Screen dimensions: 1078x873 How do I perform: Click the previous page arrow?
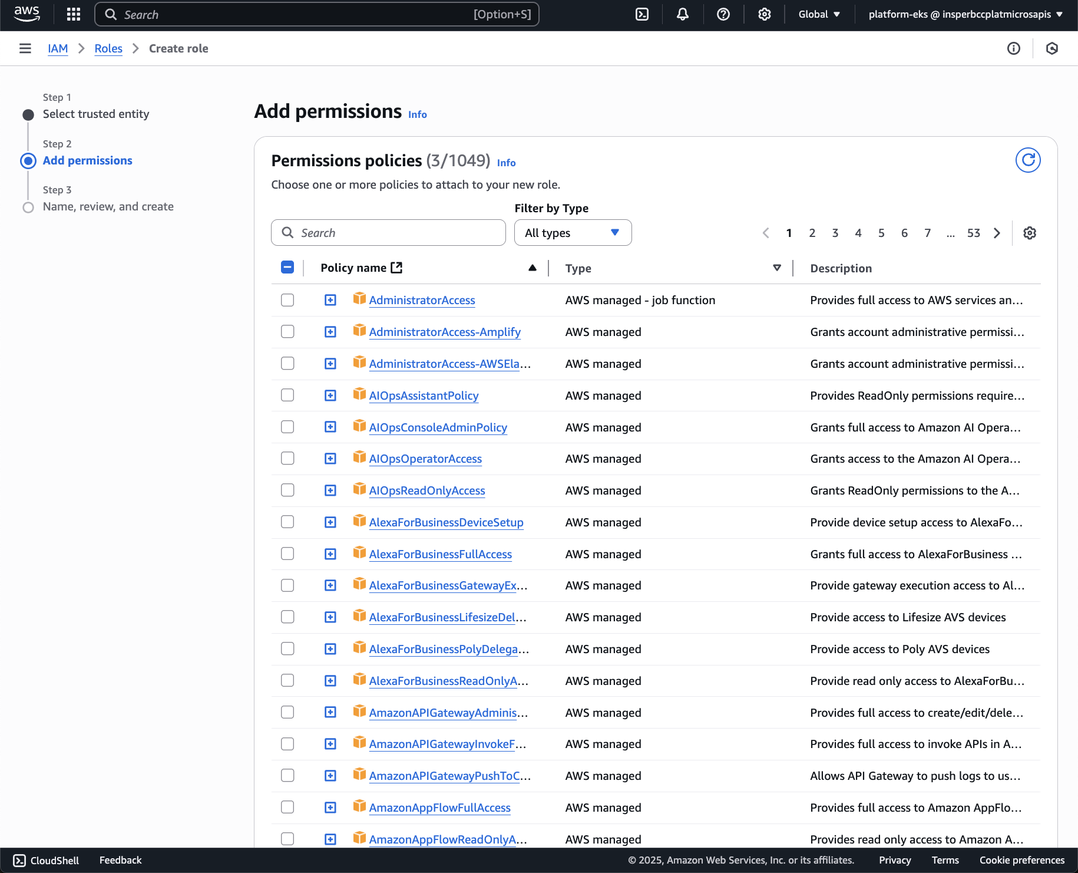tap(766, 233)
